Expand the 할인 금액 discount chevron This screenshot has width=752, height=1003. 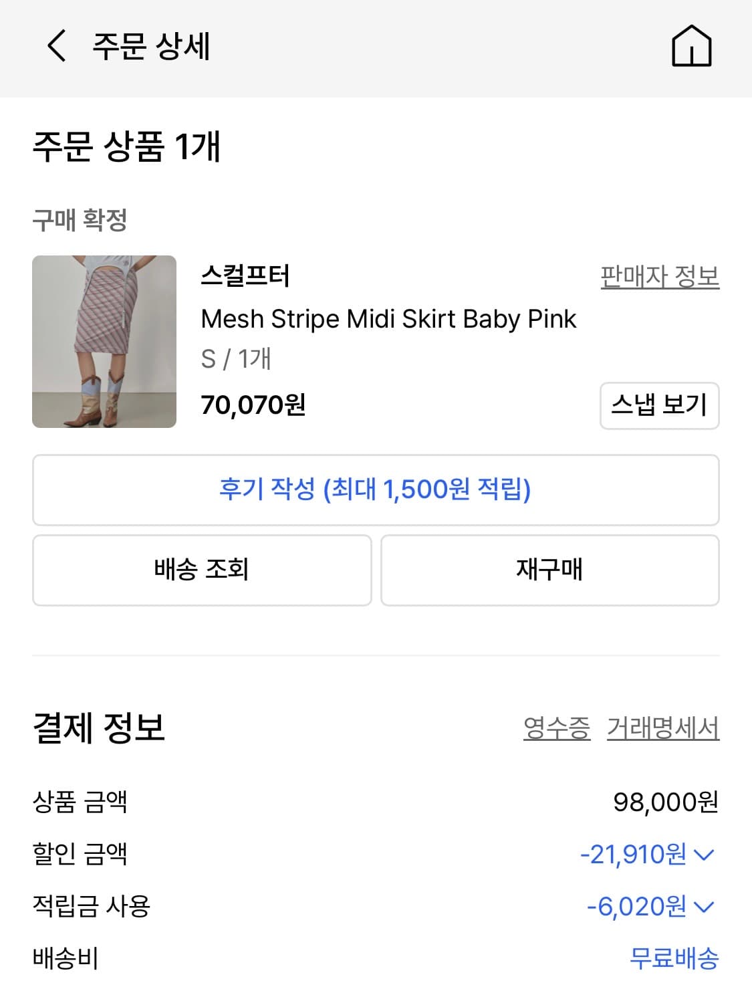click(x=705, y=855)
